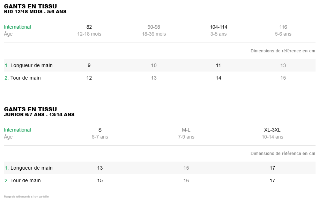Click the 10-14 ans age label
The image size is (326, 208).
coord(272,137)
